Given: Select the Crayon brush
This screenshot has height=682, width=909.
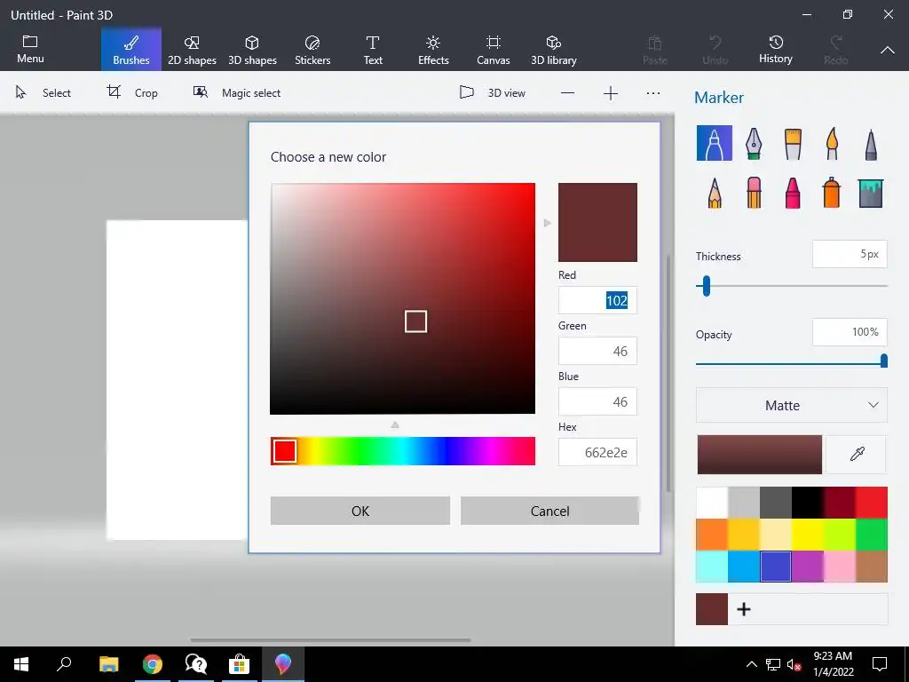Looking at the screenshot, I should pyautogui.click(x=793, y=193).
